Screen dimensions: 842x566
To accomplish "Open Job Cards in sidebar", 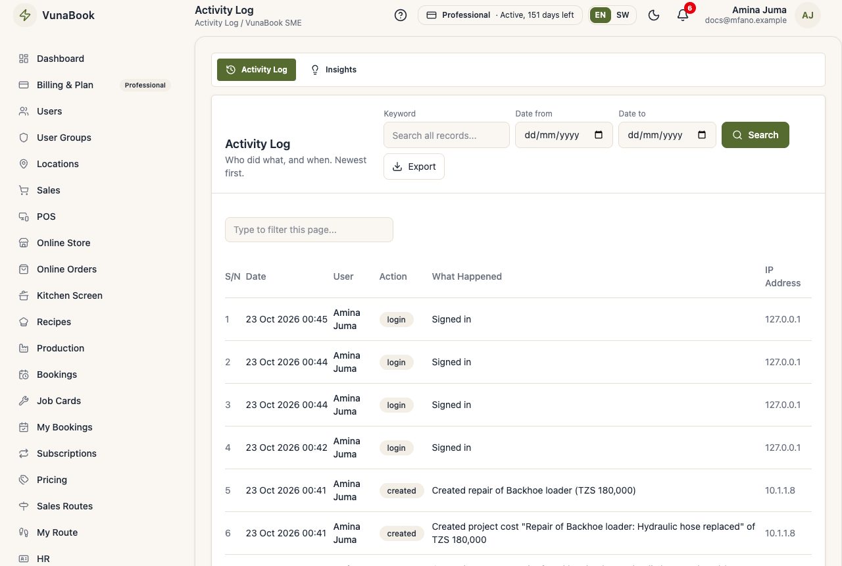I will pyautogui.click(x=97, y=401).
